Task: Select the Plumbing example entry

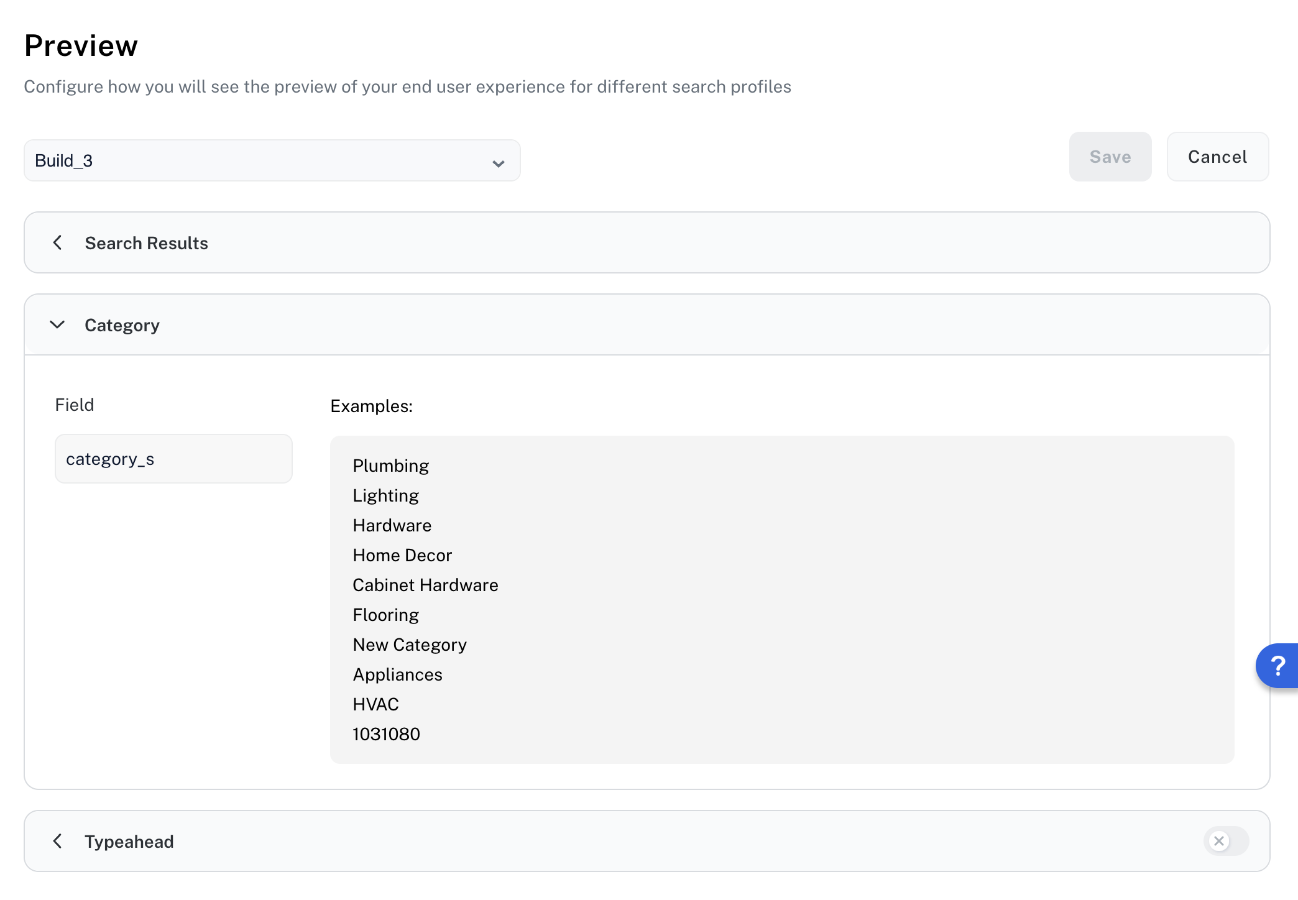Action: pyautogui.click(x=390, y=465)
